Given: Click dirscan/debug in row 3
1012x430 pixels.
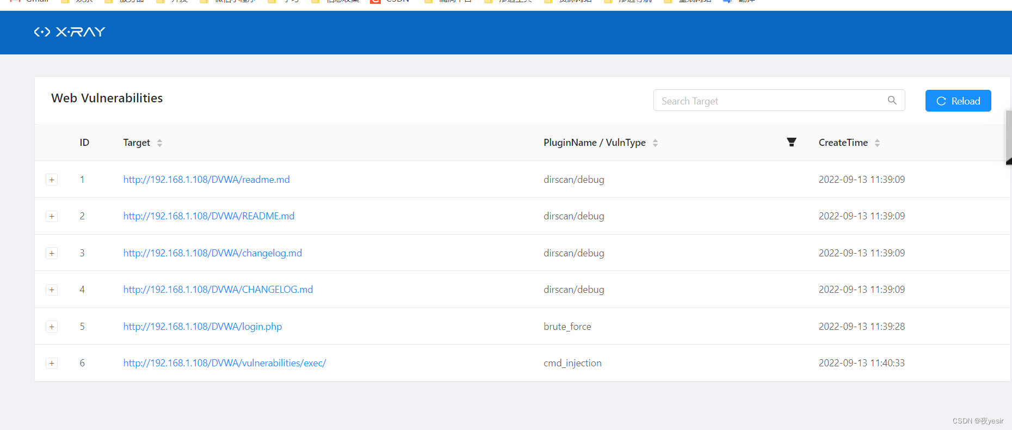Looking at the screenshot, I should coord(574,253).
